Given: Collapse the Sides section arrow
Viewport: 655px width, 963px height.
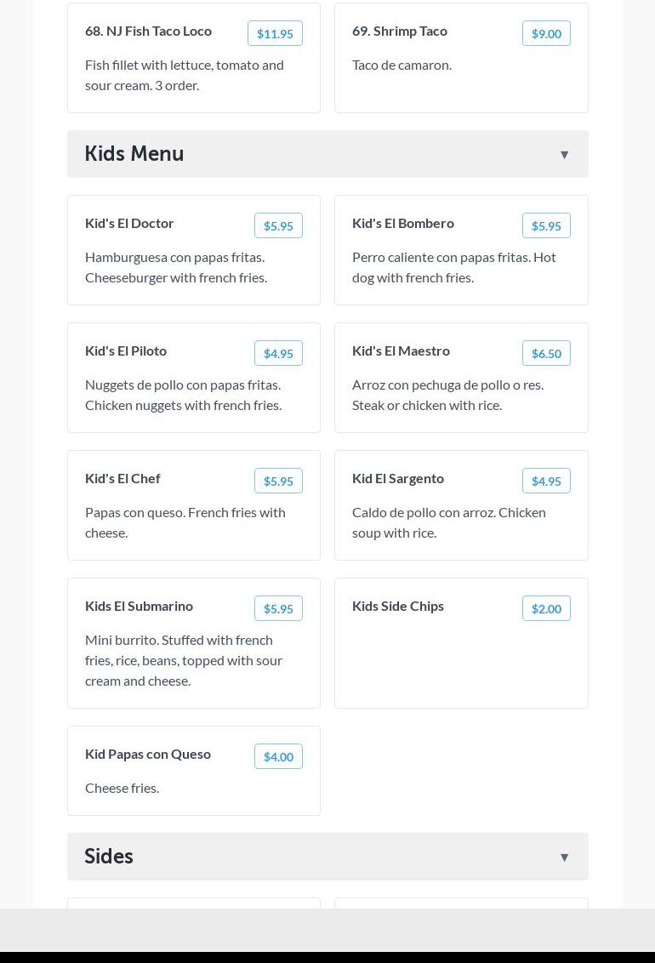Looking at the screenshot, I should point(564,858).
